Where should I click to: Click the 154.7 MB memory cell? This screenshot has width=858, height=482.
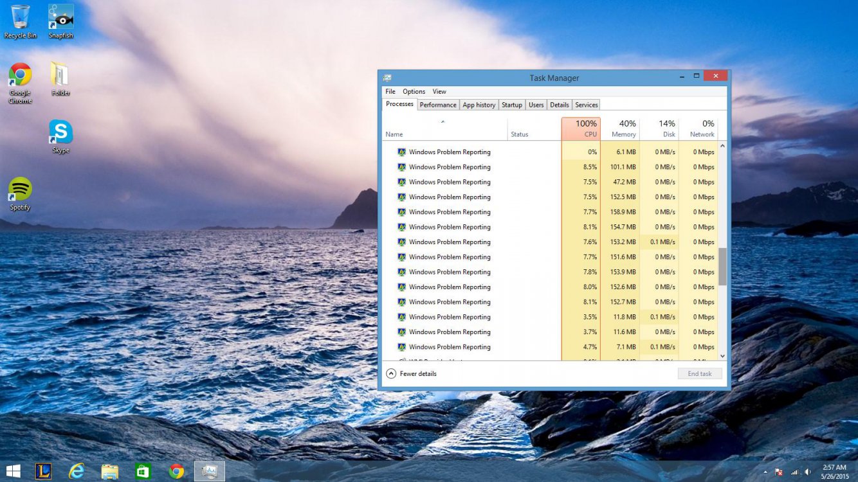(x=620, y=227)
